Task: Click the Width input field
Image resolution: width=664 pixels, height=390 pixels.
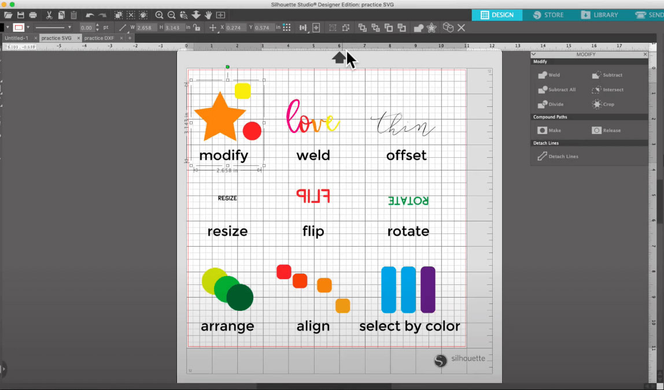Action: coord(146,27)
